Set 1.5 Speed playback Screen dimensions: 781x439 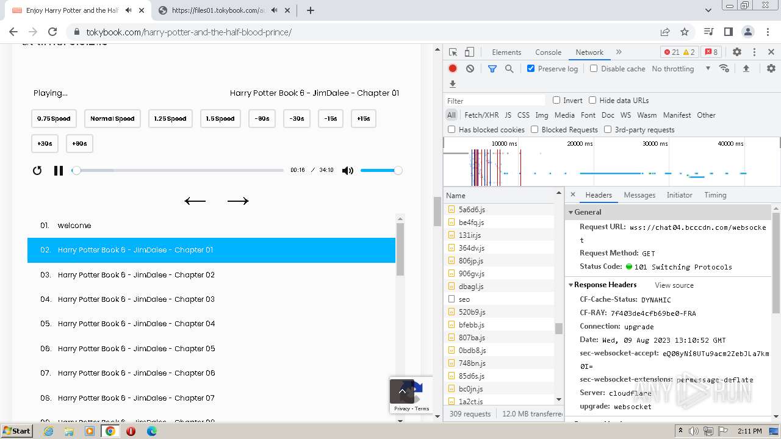tap(220, 119)
